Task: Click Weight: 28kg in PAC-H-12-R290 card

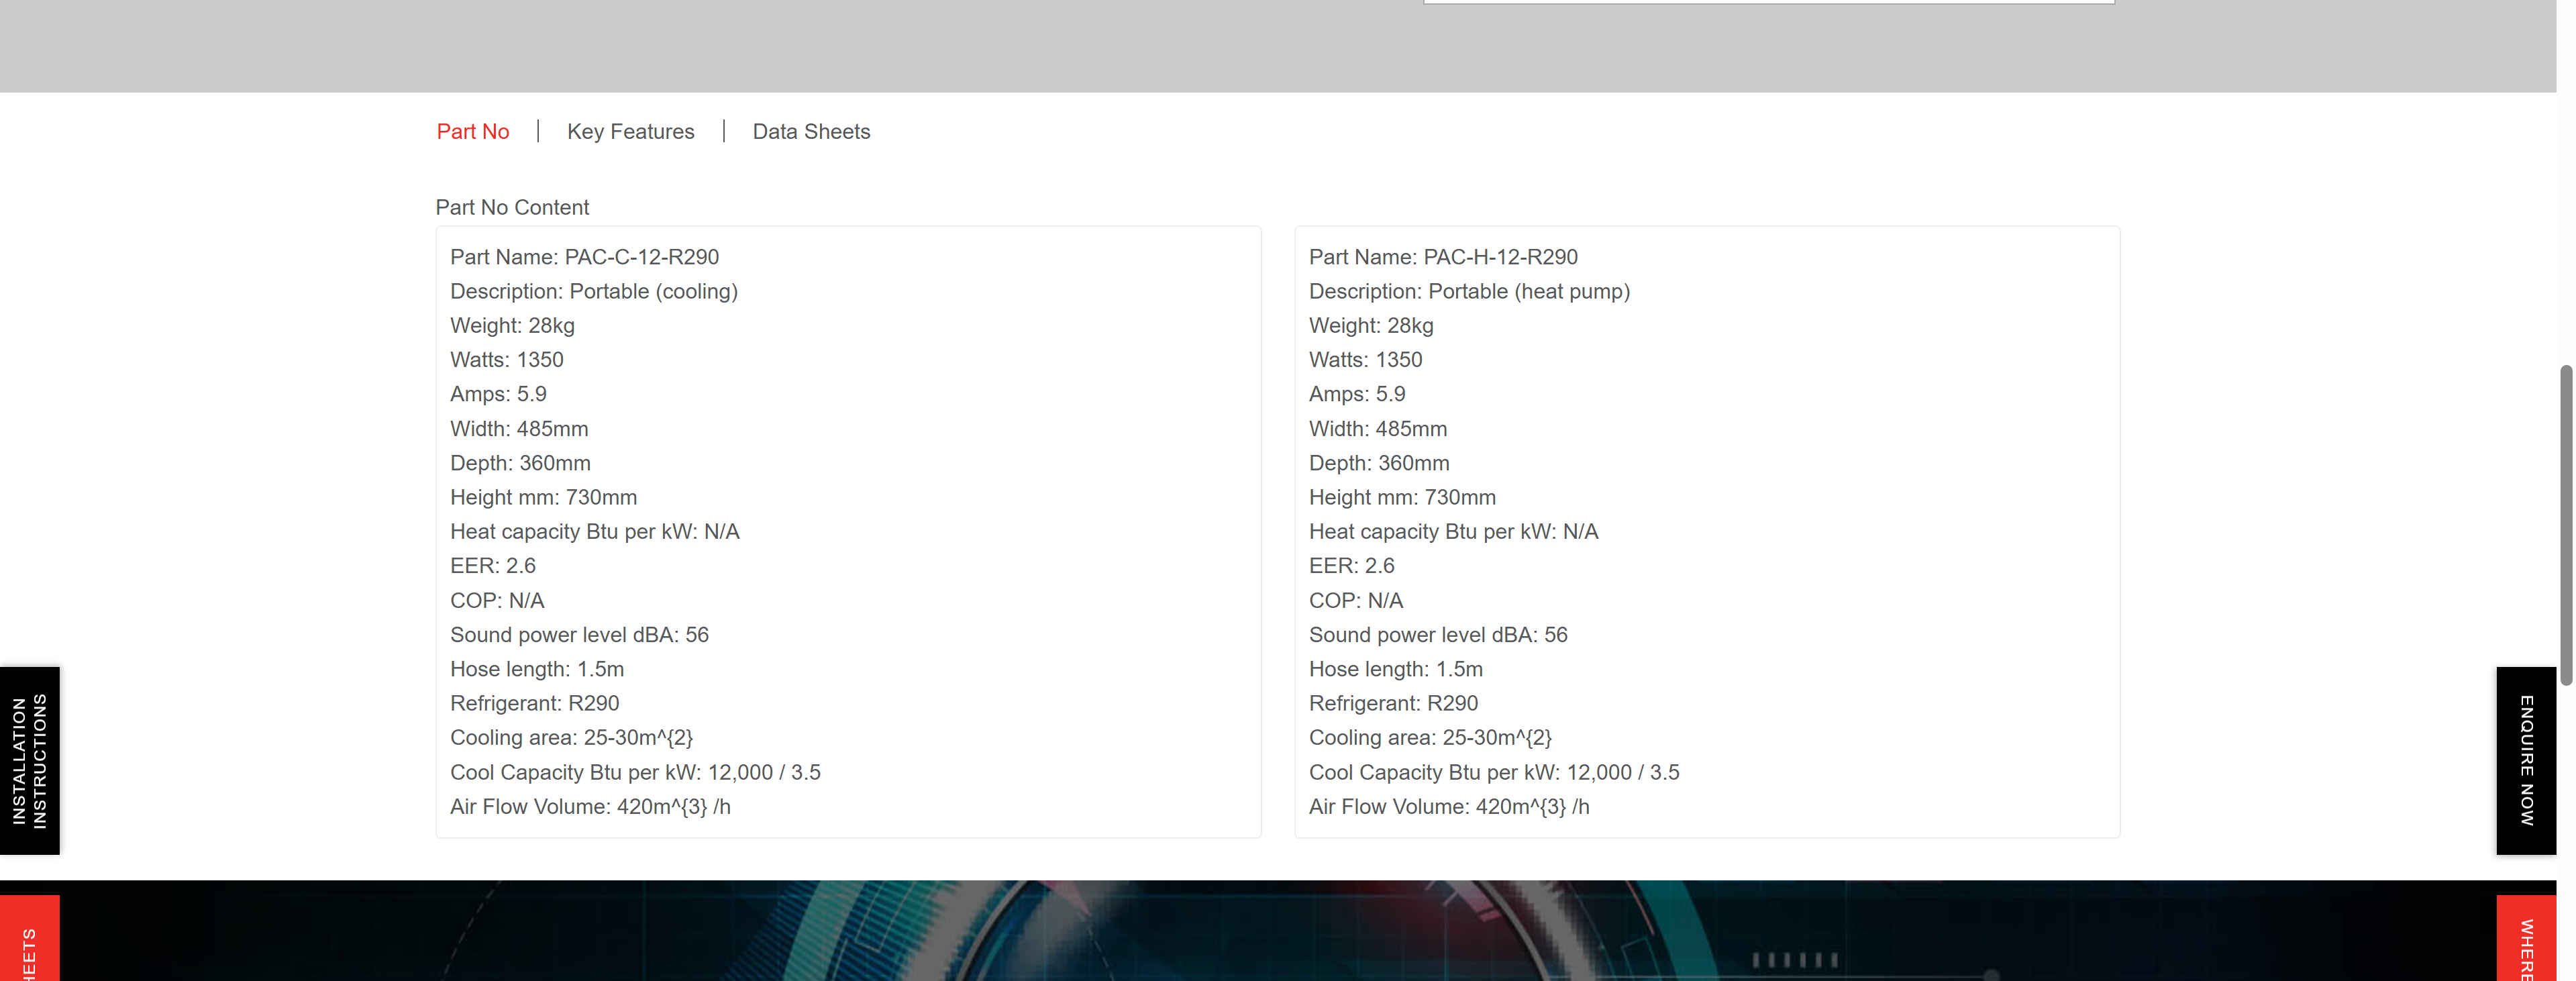Action: pos(1371,326)
